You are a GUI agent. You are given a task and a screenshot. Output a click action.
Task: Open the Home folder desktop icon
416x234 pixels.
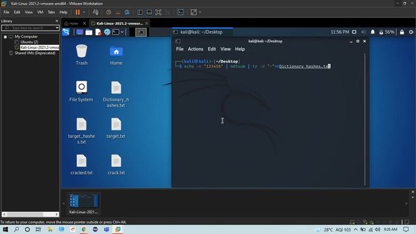tap(116, 55)
